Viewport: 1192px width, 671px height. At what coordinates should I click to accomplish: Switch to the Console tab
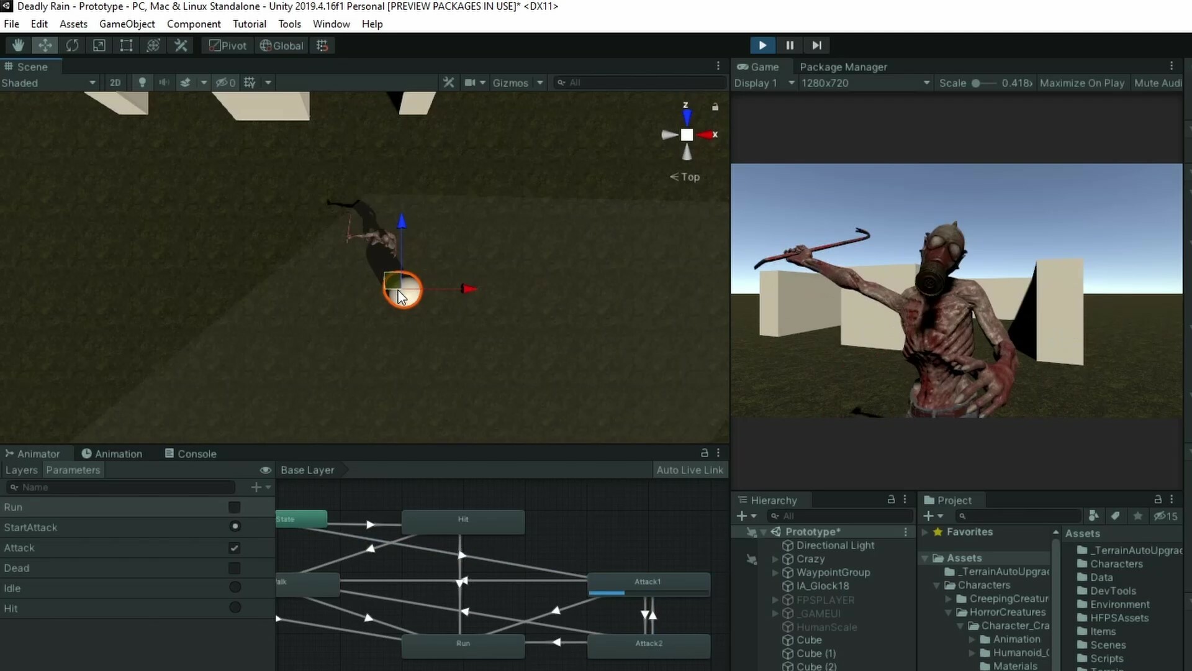[191, 454]
